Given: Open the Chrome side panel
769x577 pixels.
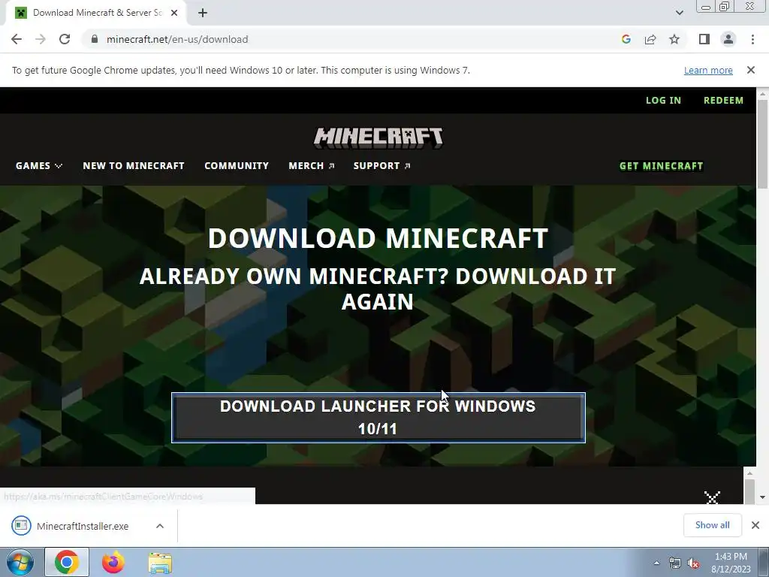Looking at the screenshot, I should coord(704,39).
